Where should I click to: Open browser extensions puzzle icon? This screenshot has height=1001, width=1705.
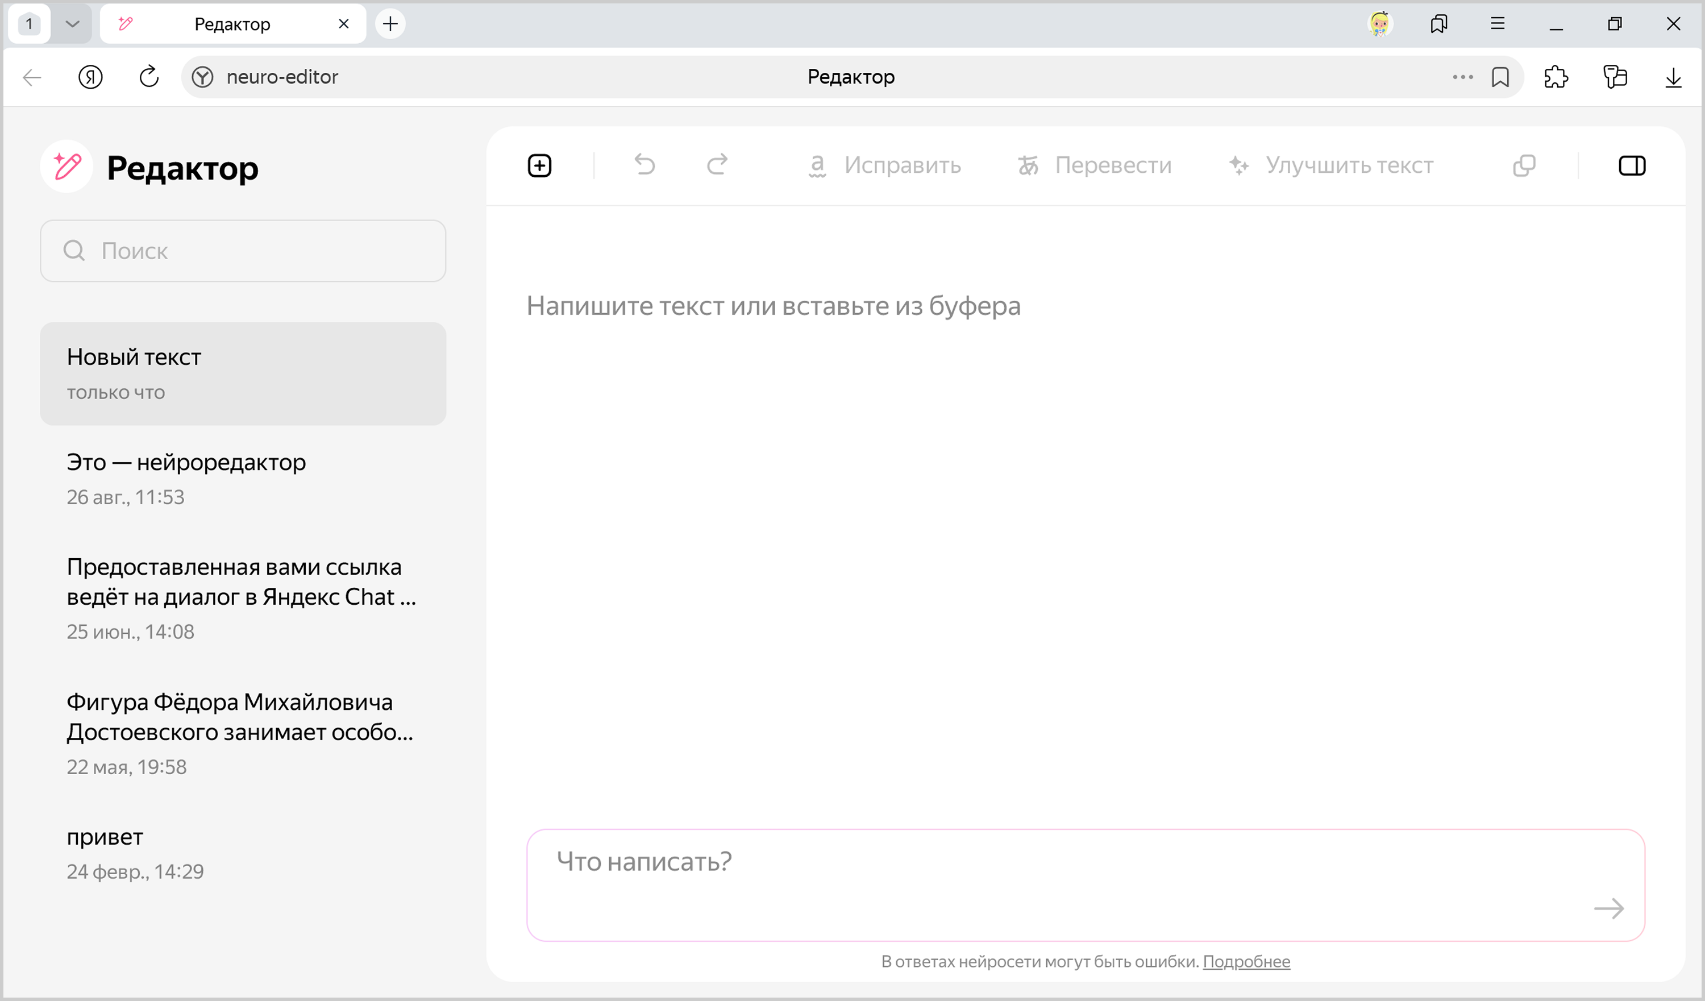(1556, 77)
